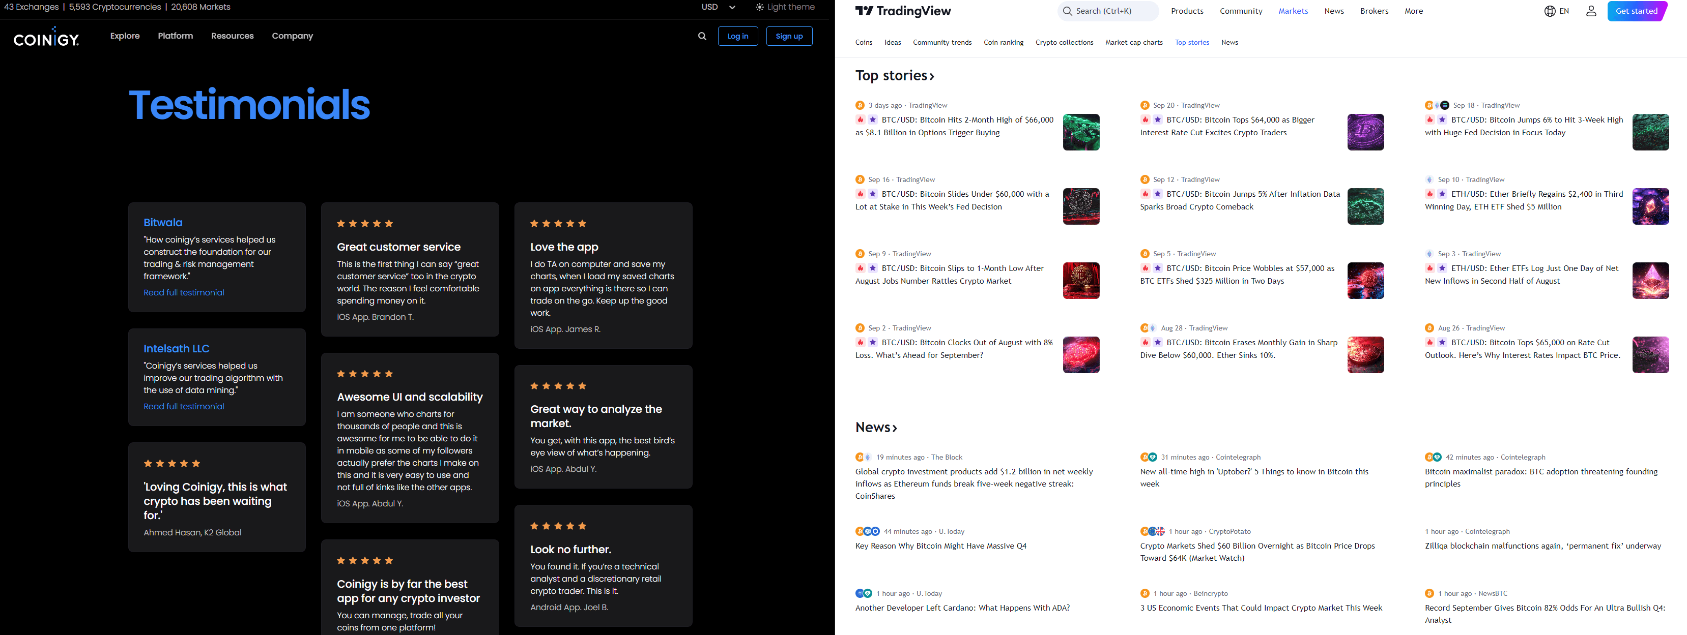Open thumbnail for Ether ETFs Log One Day story
Screen dimensions: 1687x635
click(1650, 281)
